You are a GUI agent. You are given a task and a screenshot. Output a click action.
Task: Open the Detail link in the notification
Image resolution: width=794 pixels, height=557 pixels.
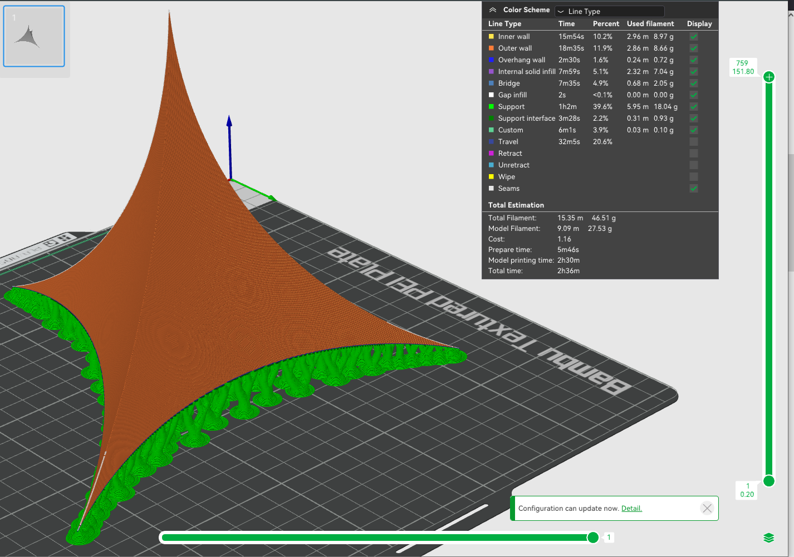click(x=631, y=509)
